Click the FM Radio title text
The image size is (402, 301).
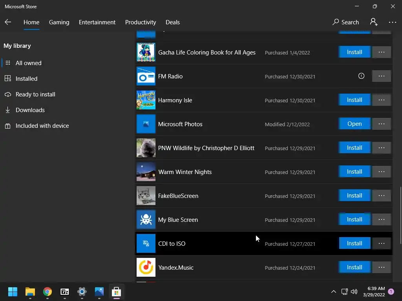click(170, 76)
